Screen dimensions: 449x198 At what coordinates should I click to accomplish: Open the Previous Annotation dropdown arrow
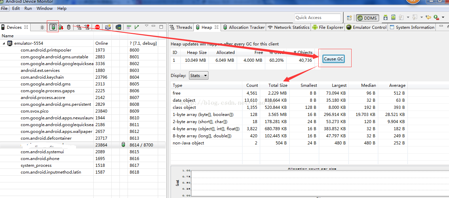coord(422,17)
